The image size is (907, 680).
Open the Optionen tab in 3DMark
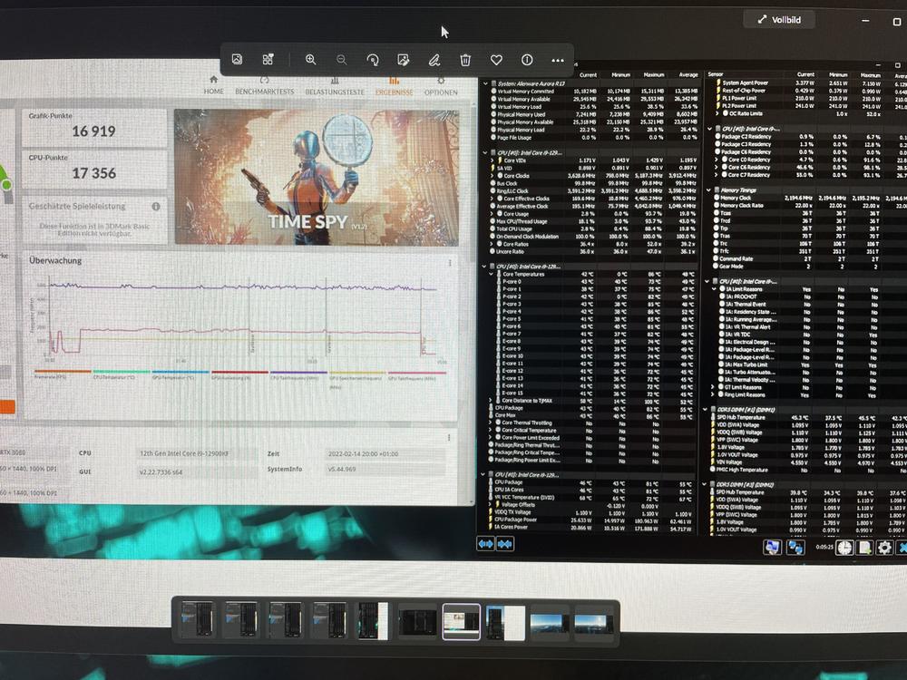(x=441, y=92)
